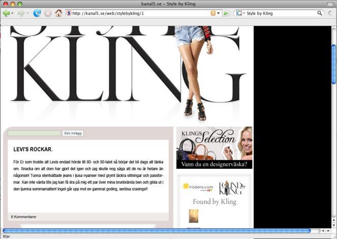
Task: Click the vertical scrollbar up arrow
Action: click(333, 220)
